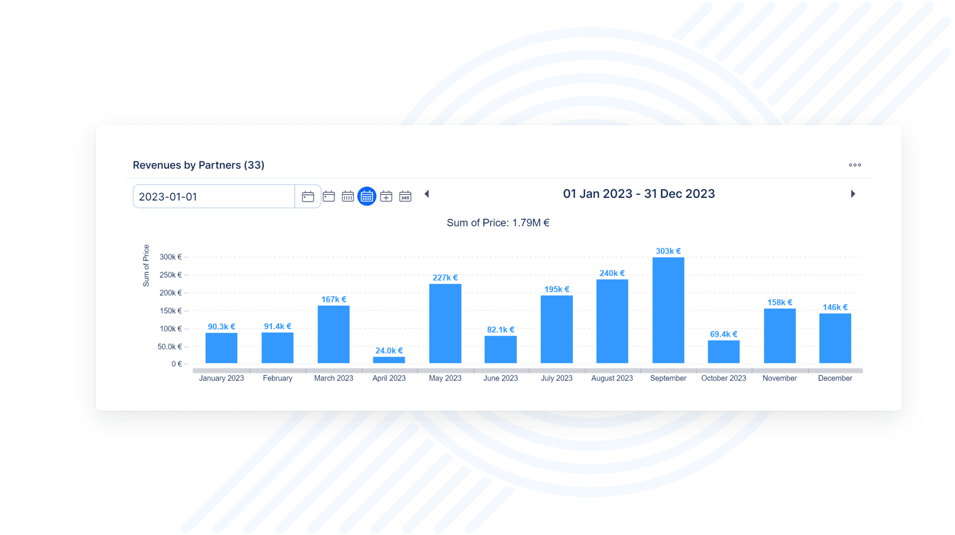955x535 pixels.
Task: Click the September 303k € bar
Action: pos(668,310)
